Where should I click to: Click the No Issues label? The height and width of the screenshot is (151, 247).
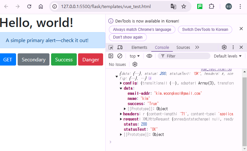117,65
